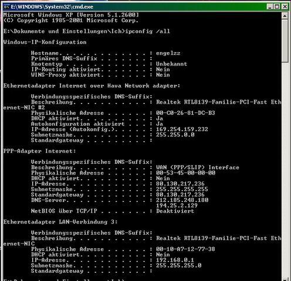The width and height of the screenshot is (291, 281).
Task: Close the cmd.exe window
Action: click(285, 7)
